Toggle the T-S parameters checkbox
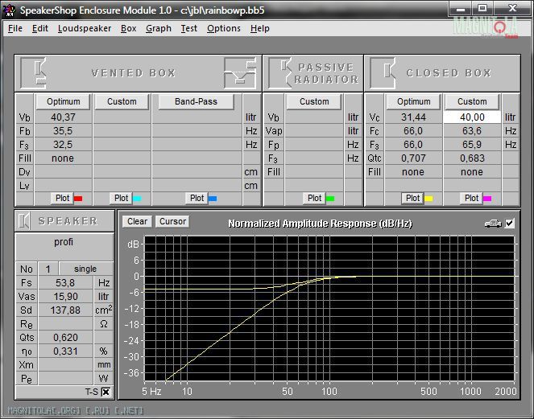 [106, 392]
